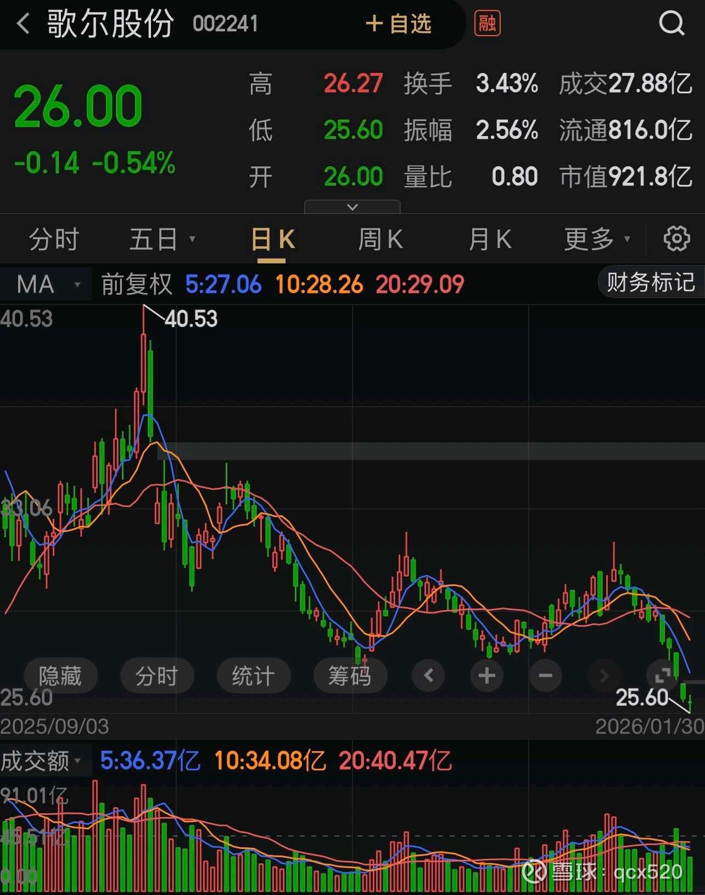The image size is (705, 895).
Task: Add stock to watchlist with 自选
Action: click(x=399, y=24)
